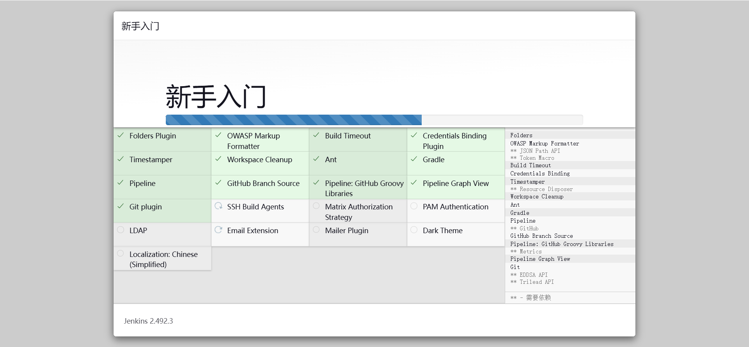Screen dimensions: 749x347
Task: Click 'Timestamper' in the install log
Action: coord(527,182)
